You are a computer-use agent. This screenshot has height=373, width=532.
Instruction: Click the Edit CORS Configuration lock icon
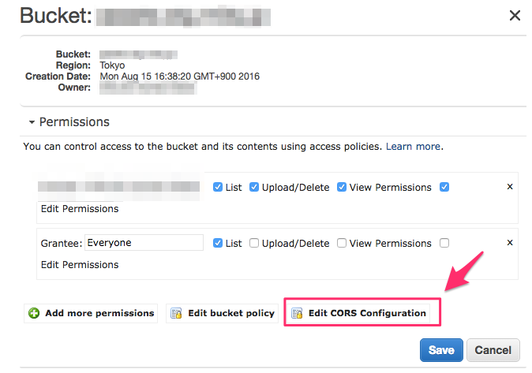[x=297, y=313]
